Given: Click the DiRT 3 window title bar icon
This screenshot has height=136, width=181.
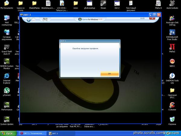Looking at the screenshot, I should [21, 15].
